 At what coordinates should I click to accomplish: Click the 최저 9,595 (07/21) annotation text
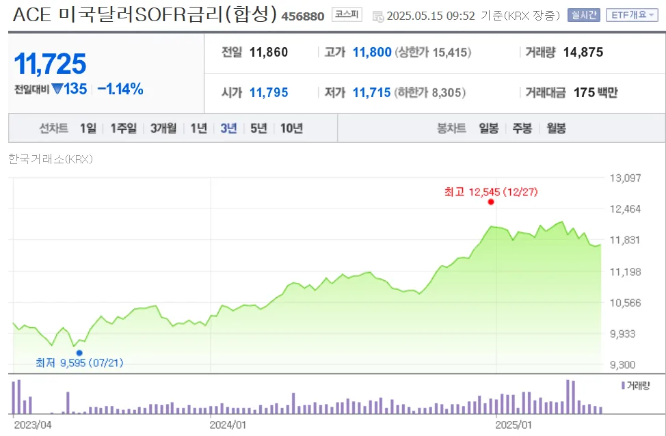79,363
